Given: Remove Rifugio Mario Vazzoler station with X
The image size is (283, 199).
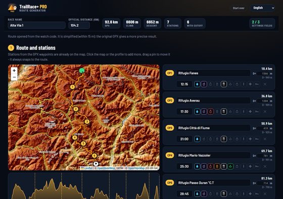Looking at the screenshot, I should click(x=265, y=166).
